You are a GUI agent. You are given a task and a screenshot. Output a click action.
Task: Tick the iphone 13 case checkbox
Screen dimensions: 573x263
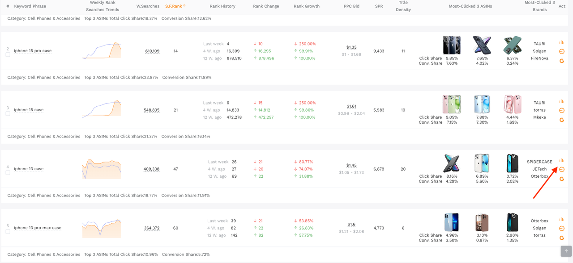[x=8, y=173]
